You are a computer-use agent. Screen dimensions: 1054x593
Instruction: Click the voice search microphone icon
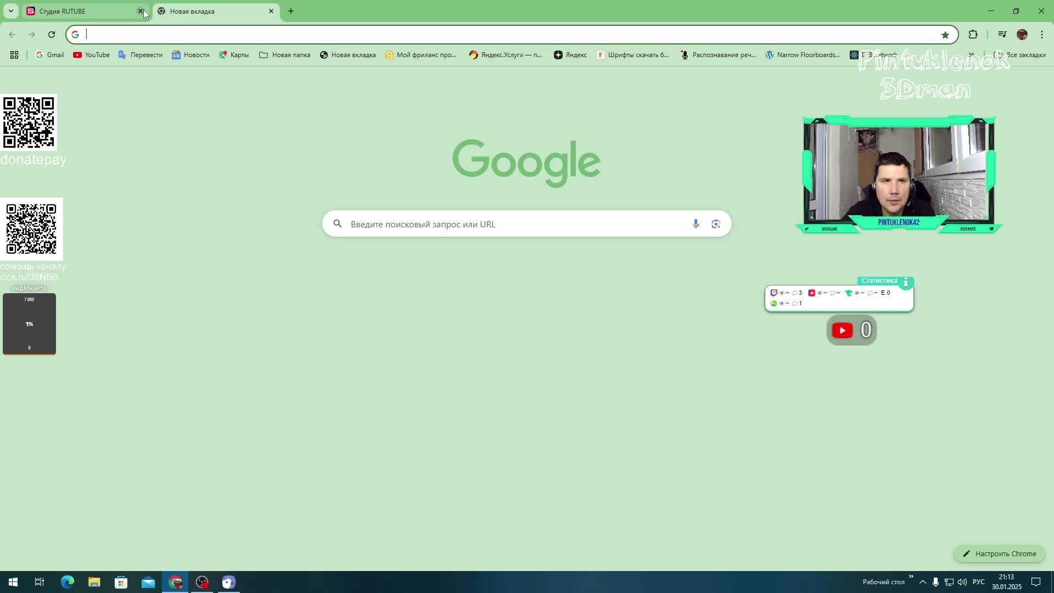[x=696, y=224]
